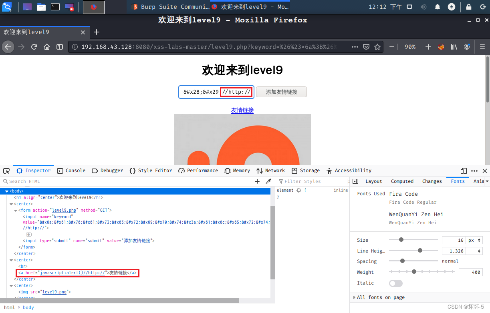Create a new node with the plus icon

tap(257, 181)
